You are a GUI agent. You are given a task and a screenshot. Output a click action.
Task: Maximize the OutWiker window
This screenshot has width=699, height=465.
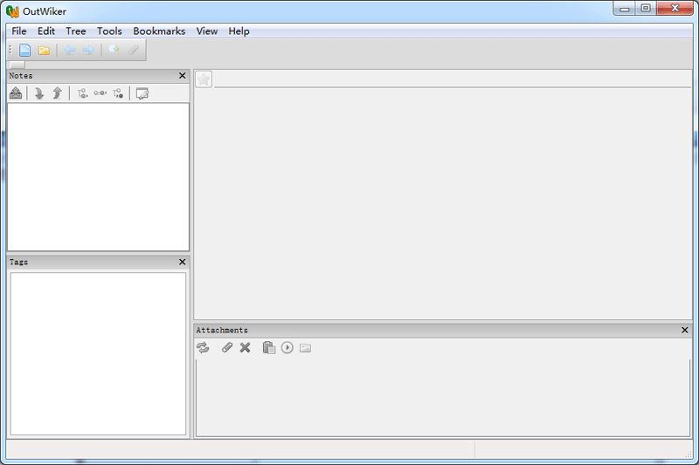tap(646, 9)
